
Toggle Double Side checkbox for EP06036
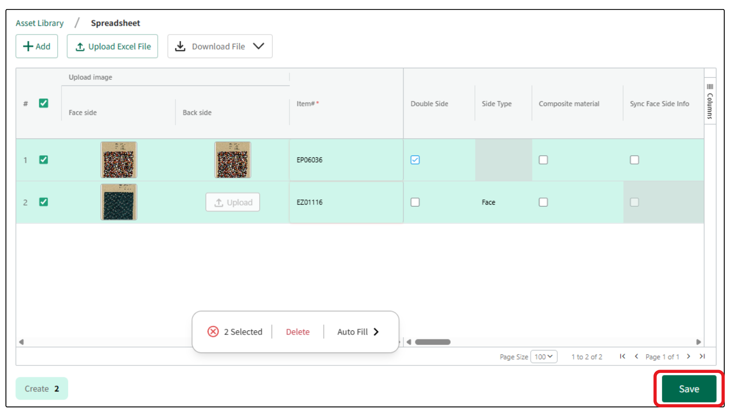415,160
